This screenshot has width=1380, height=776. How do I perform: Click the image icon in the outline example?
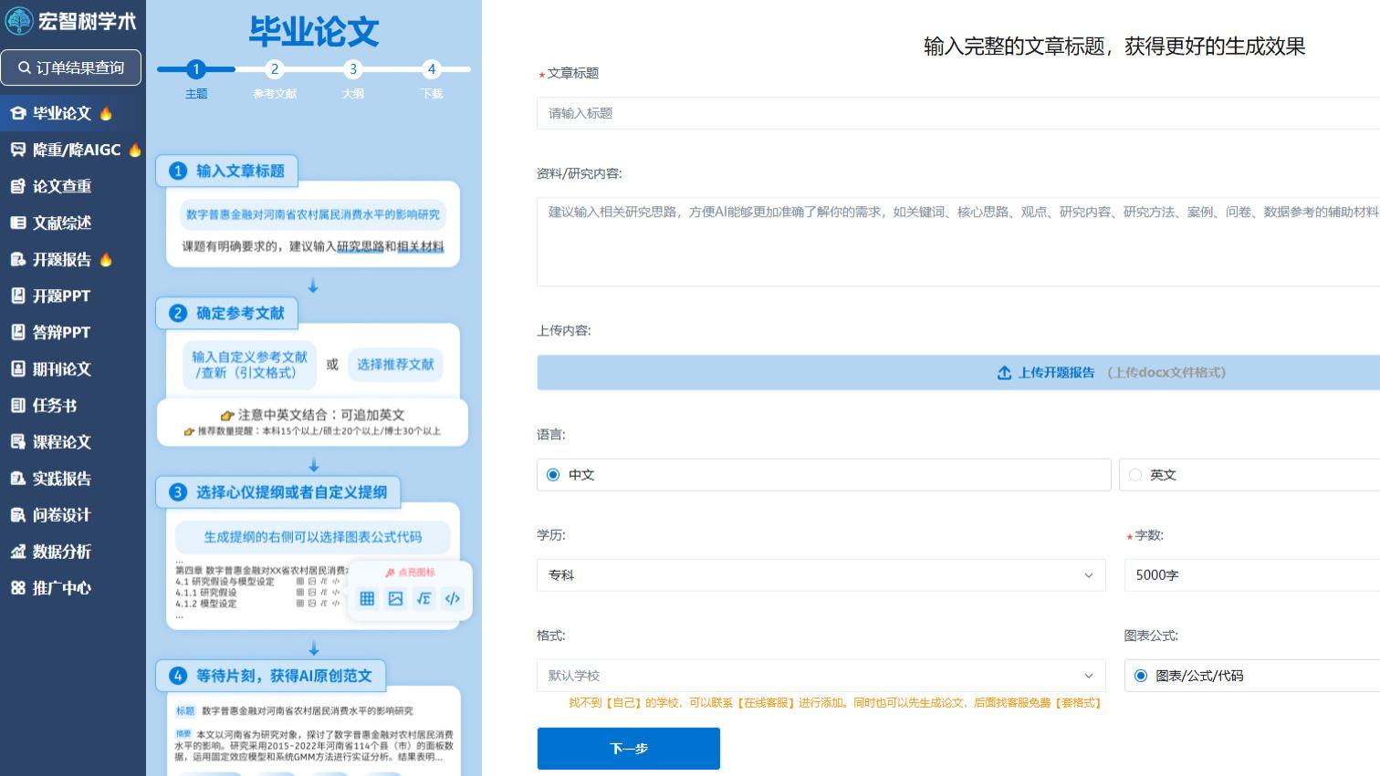395,599
